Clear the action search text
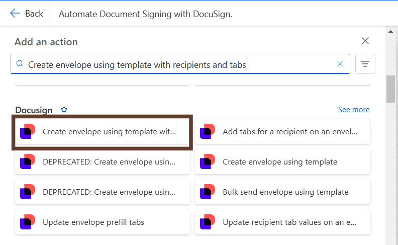The width and height of the screenshot is (398, 245). pyautogui.click(x=340, y=64)
